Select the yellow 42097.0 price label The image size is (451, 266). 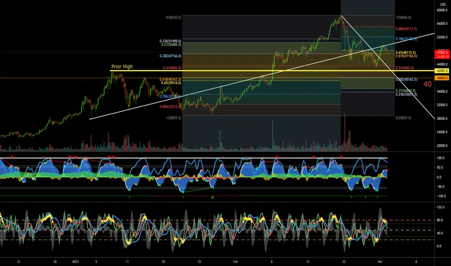442,71
